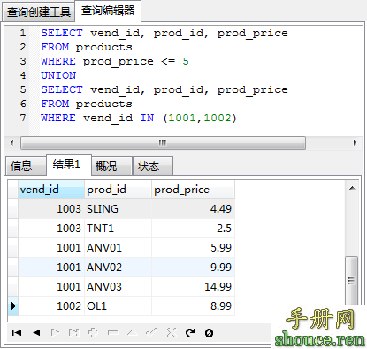Image resolution: width=367 pixels, height=349 pixels.
Task: Select cell ANV02 in results
Action: pyautogui.click(x=118, y=268)
